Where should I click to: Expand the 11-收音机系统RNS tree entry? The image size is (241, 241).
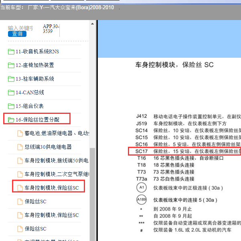tap(37, 52)
